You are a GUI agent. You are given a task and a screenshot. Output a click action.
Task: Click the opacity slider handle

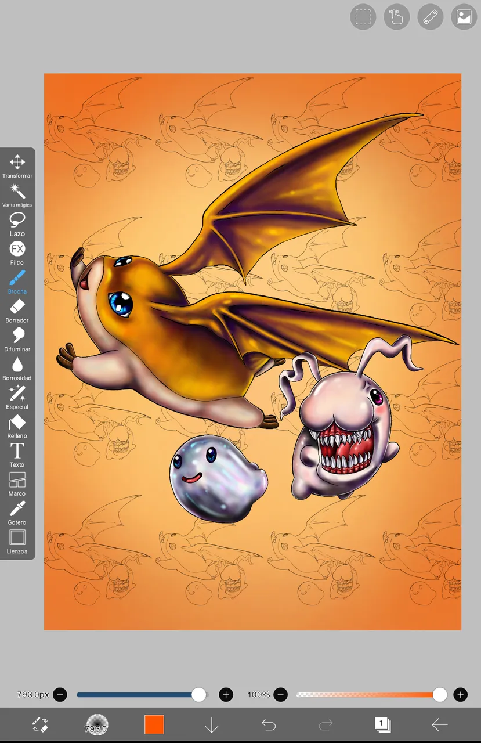pos(440,694)
